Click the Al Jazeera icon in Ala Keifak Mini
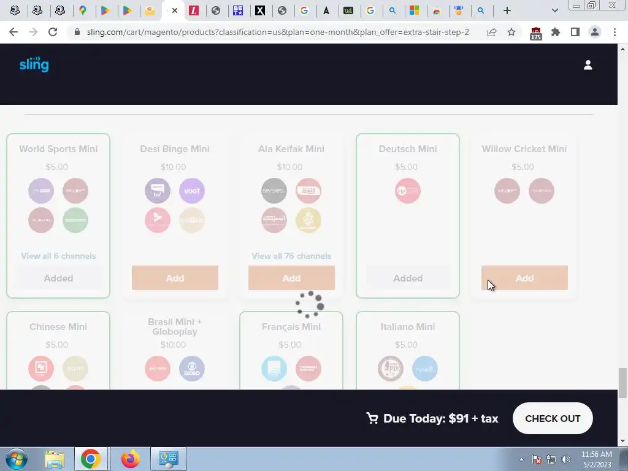The width and height of the screenshot is (628, 471). (308, 220)
